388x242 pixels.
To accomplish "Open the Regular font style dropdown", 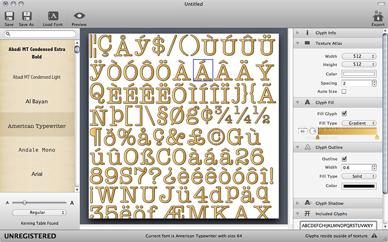I will tap(39, 212).
